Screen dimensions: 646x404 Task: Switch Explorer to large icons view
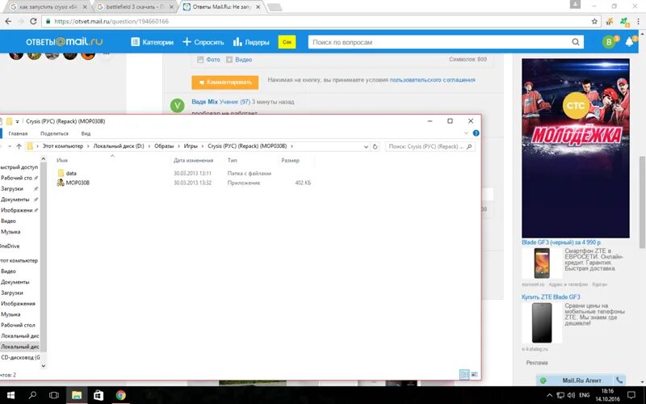pos(474,374)
